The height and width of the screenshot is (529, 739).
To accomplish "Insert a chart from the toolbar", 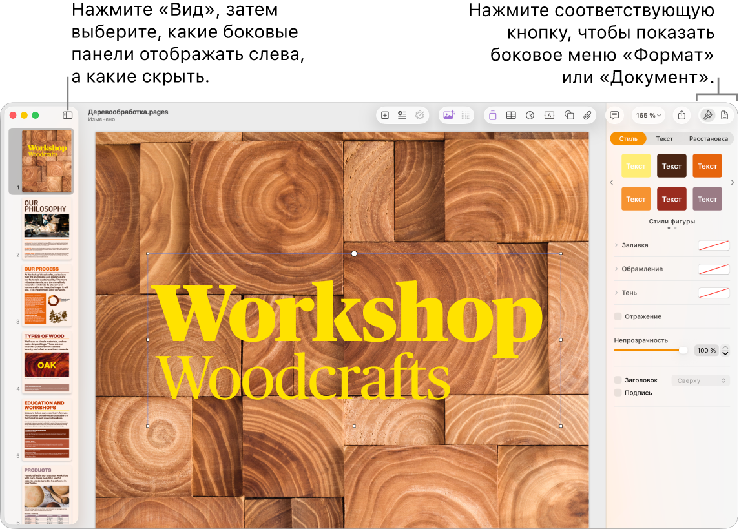I will (x=530, y=116).
